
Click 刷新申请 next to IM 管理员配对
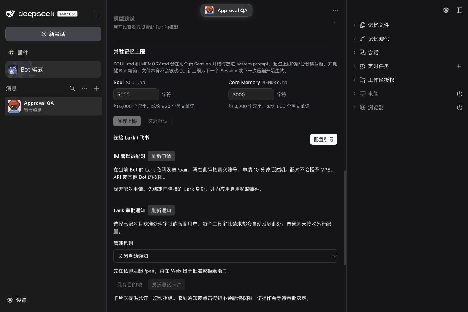pos(161,156)
